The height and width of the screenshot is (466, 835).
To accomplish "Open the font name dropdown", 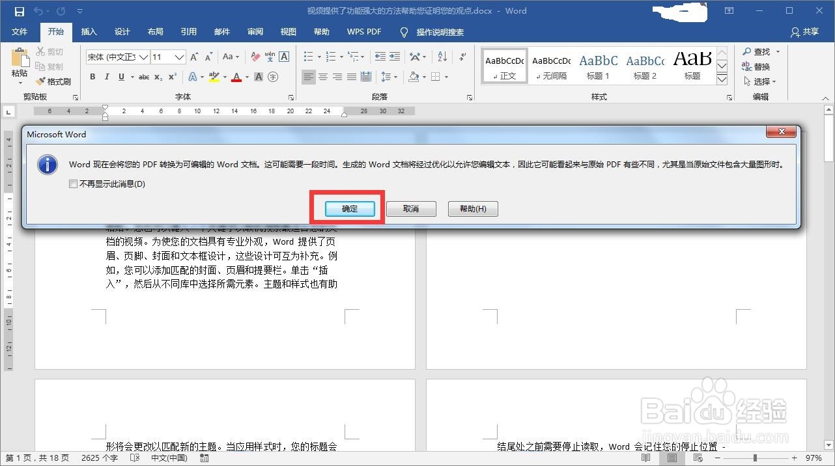I will [145, 57].
